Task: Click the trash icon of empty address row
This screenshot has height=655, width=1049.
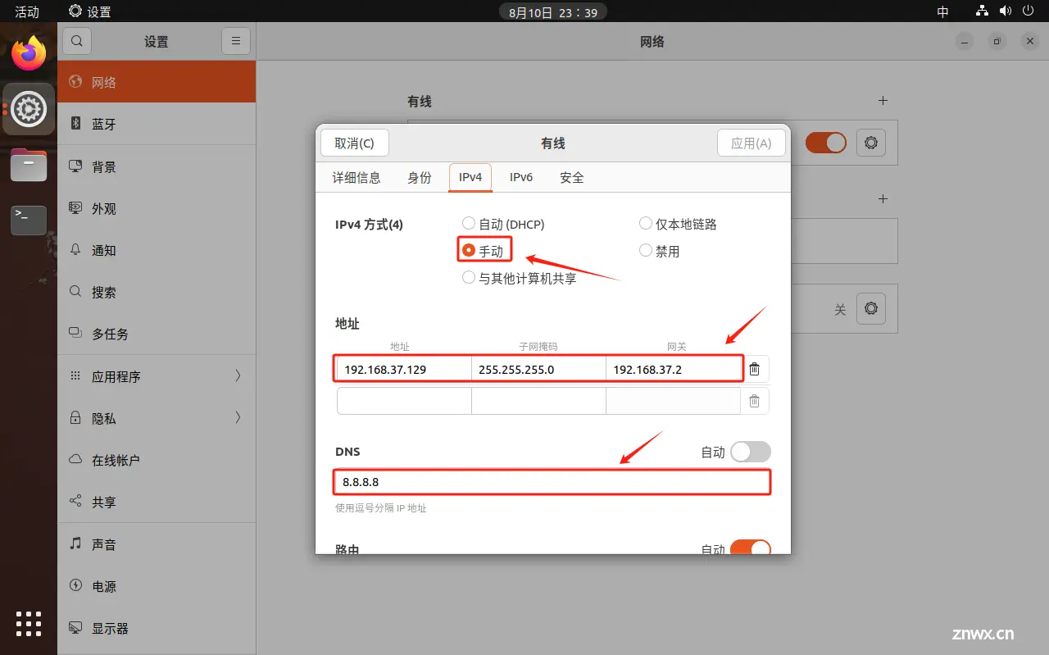Action: 755,401
